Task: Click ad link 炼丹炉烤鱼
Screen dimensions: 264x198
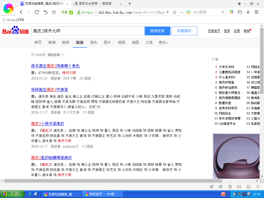Action: tap(226, 82)
